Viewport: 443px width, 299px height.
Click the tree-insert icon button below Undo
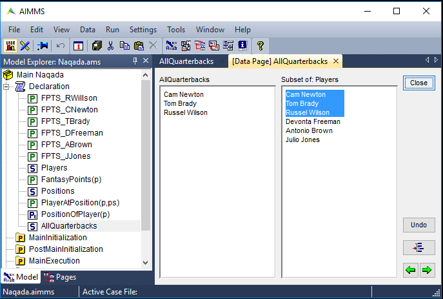pos(418,248)
